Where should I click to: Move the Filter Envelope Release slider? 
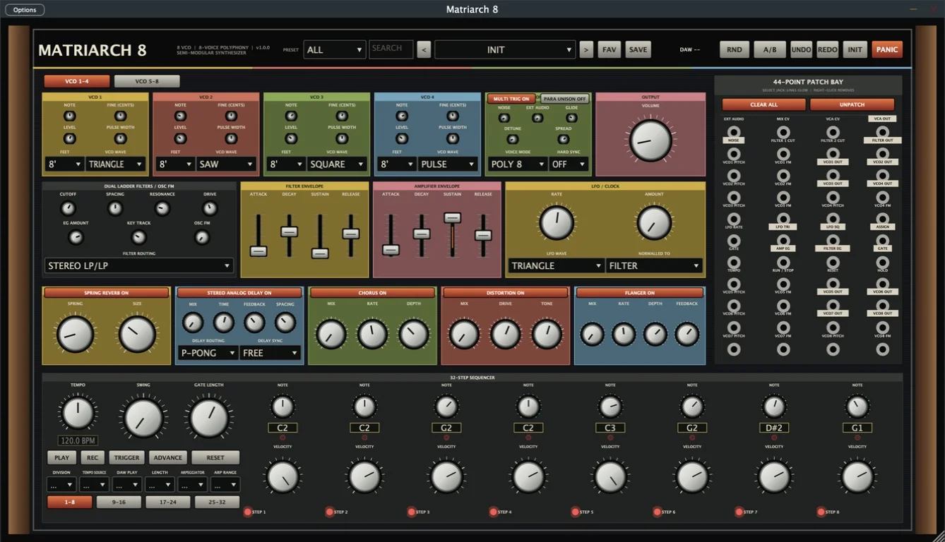pyautogui.click(x=351, y=234)
